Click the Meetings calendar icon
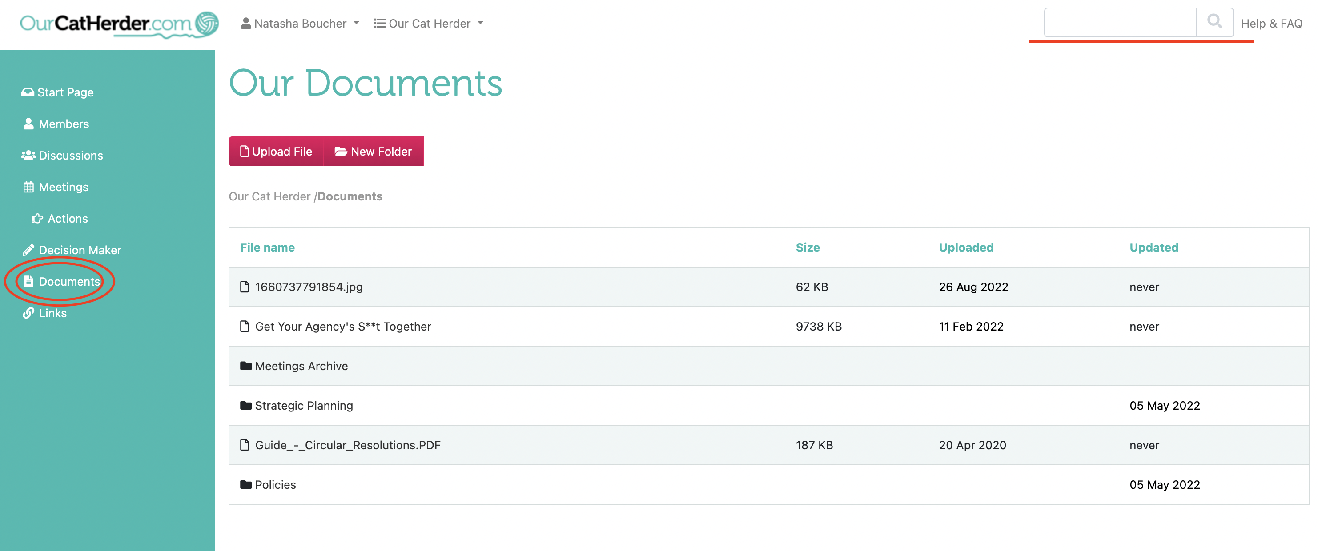This screenshot has width=1318, height=551. [28, 187]
